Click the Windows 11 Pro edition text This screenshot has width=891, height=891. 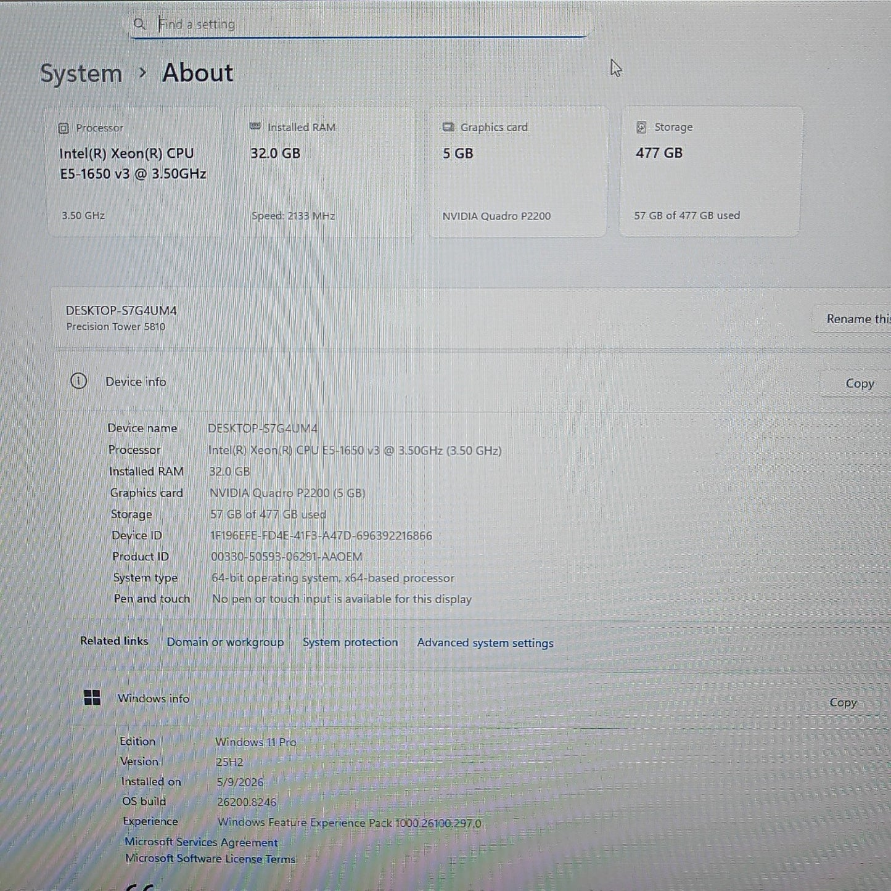[256, 742]
